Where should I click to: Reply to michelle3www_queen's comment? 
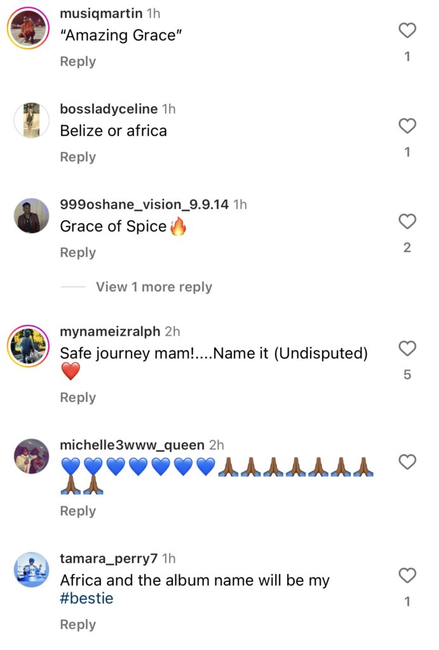pyautogui.click(x=78, y=511)
